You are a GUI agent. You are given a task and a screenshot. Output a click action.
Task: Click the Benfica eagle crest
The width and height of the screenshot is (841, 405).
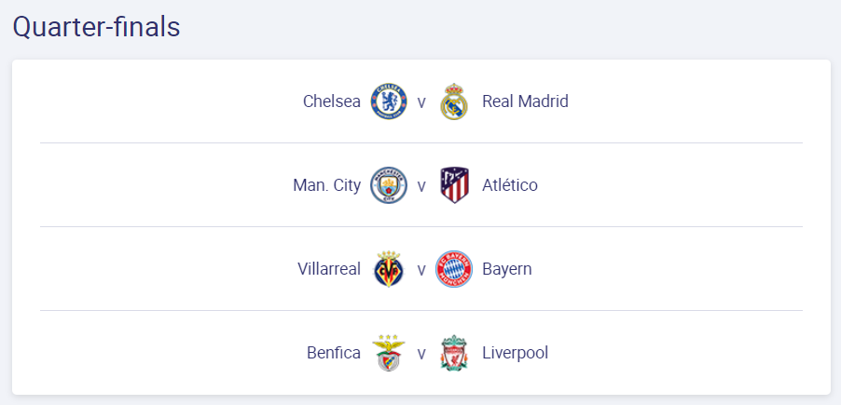(x=389, y=353)
